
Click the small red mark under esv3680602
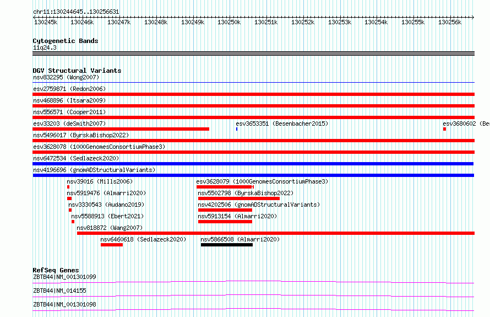444,129
